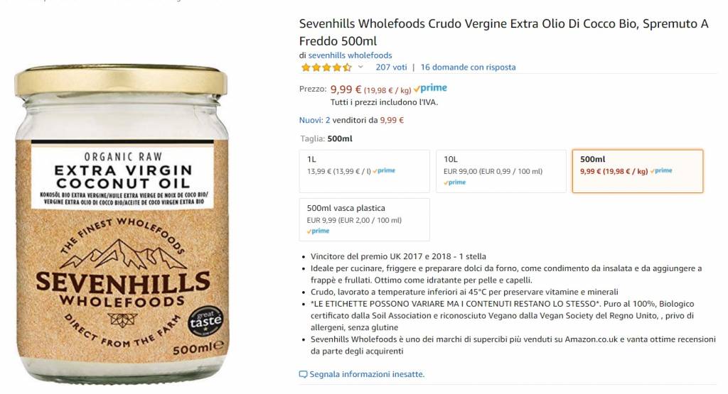
Task: Select the 1L size option
Action: coord(365,171)
